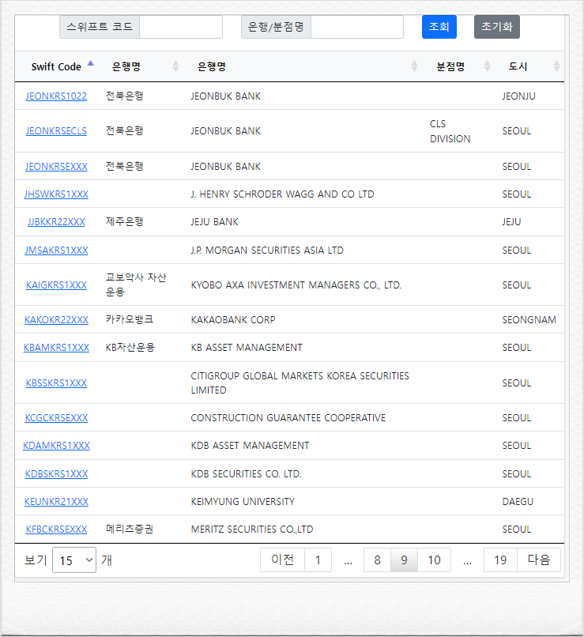The height and width of the screenshot is (637, 584).
Task: Go to next page with 다음
Action: point(539,560)
